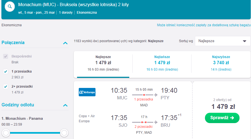Click the search magnifier icon
Image resolution: width=251 pixels, height=139 pixels.
click(10, 6)
